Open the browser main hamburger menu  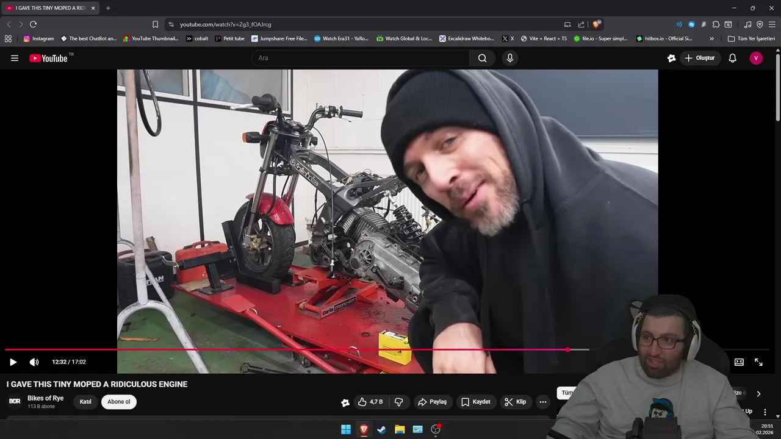(x=772, y=24)
